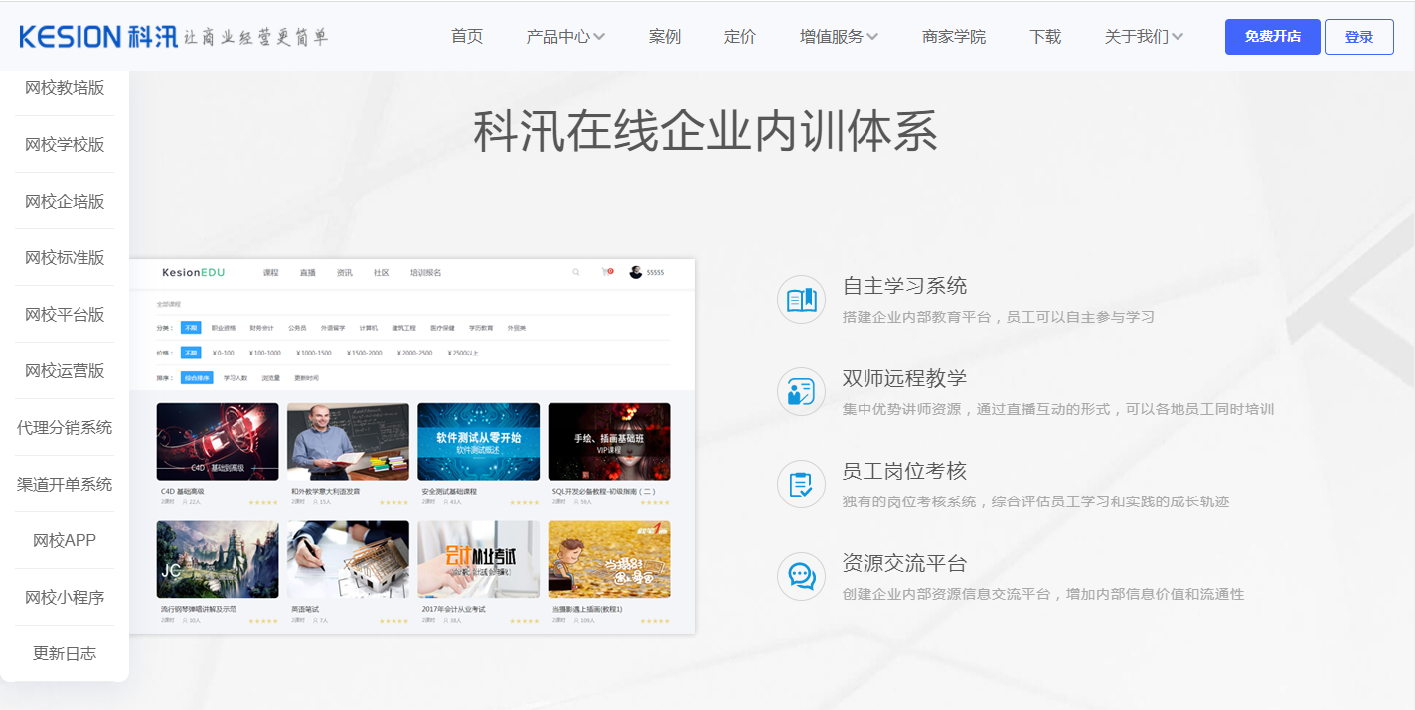The image size is (1415, 710).
Task: Click the 登录 button
Action: click(x=1359, y=37)
